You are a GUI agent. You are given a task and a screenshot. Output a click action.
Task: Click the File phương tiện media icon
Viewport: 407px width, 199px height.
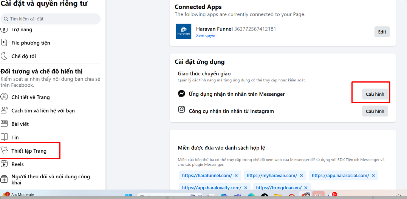point(4,43)
